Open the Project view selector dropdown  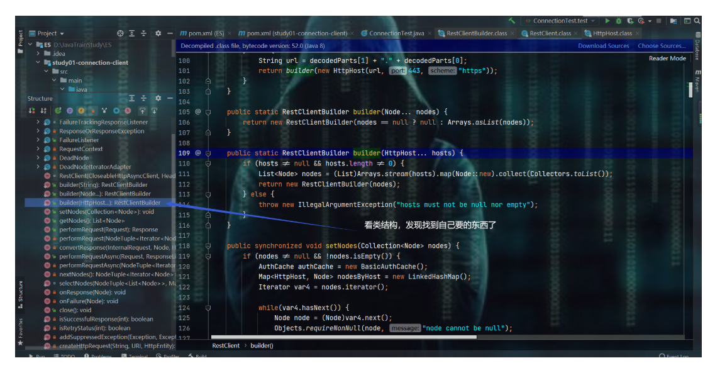pyautogui.click(x=47, y=33)
